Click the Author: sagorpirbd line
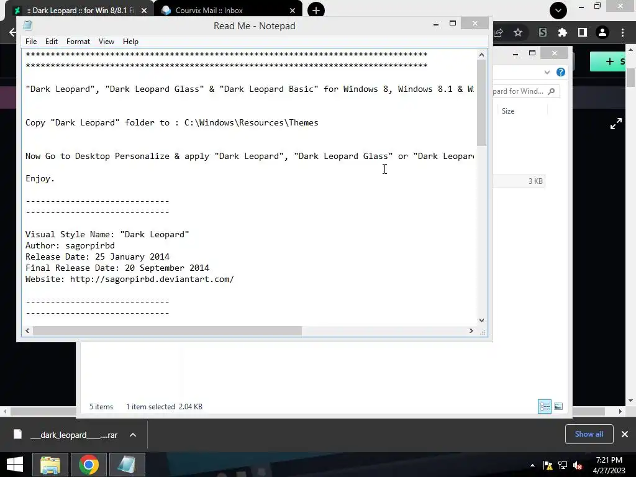The height and width of the screenshot is (477, 636). 70,245
